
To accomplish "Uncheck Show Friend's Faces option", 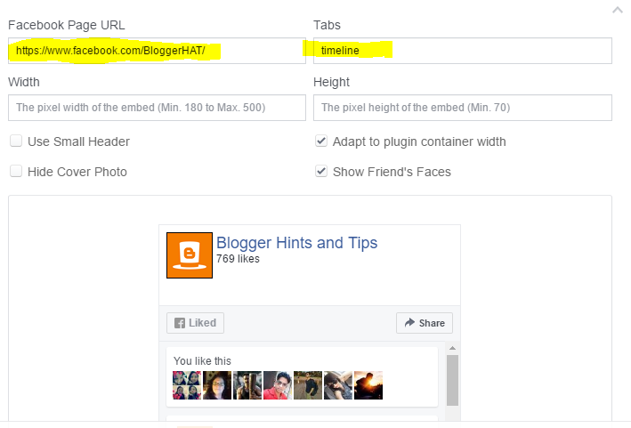I will [x=321, y=171].
